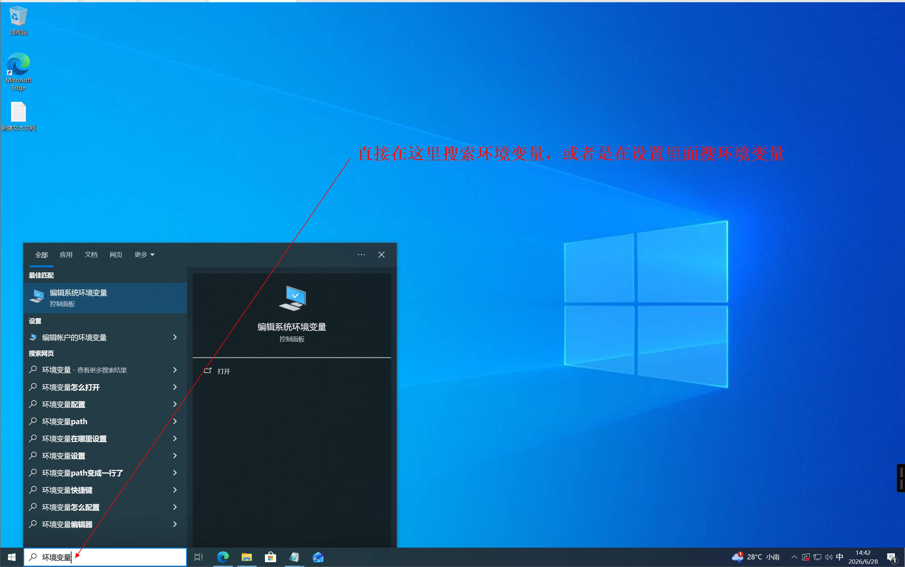Open Microsoft Store from the taskbar
The height and width of the screenshot is (567, 905).
tap(270, 557)
